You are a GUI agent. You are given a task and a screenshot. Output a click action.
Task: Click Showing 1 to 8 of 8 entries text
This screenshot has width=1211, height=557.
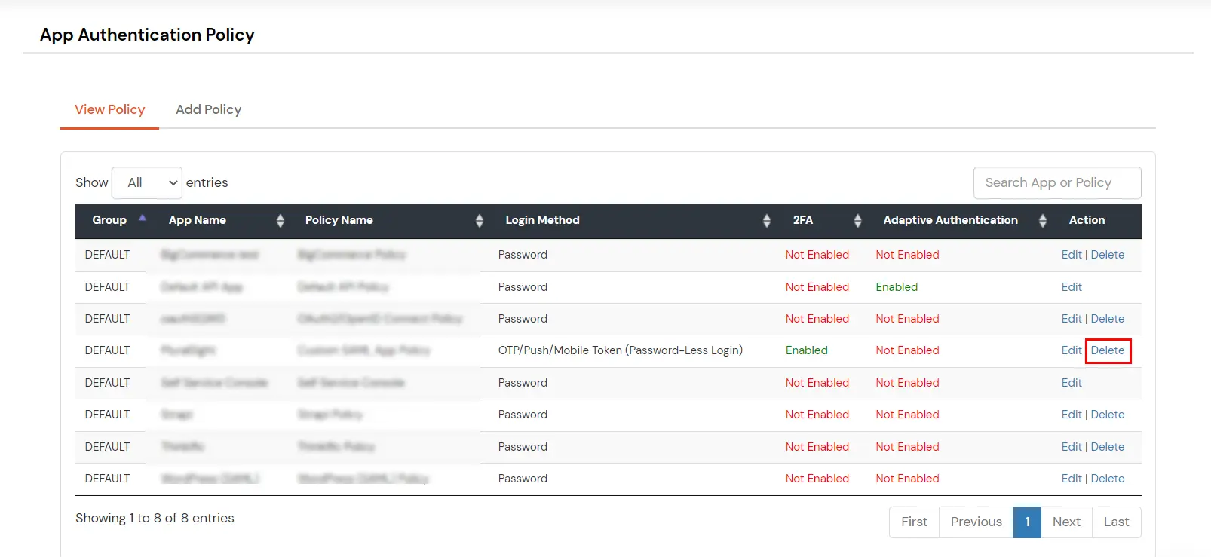point(155,518)
